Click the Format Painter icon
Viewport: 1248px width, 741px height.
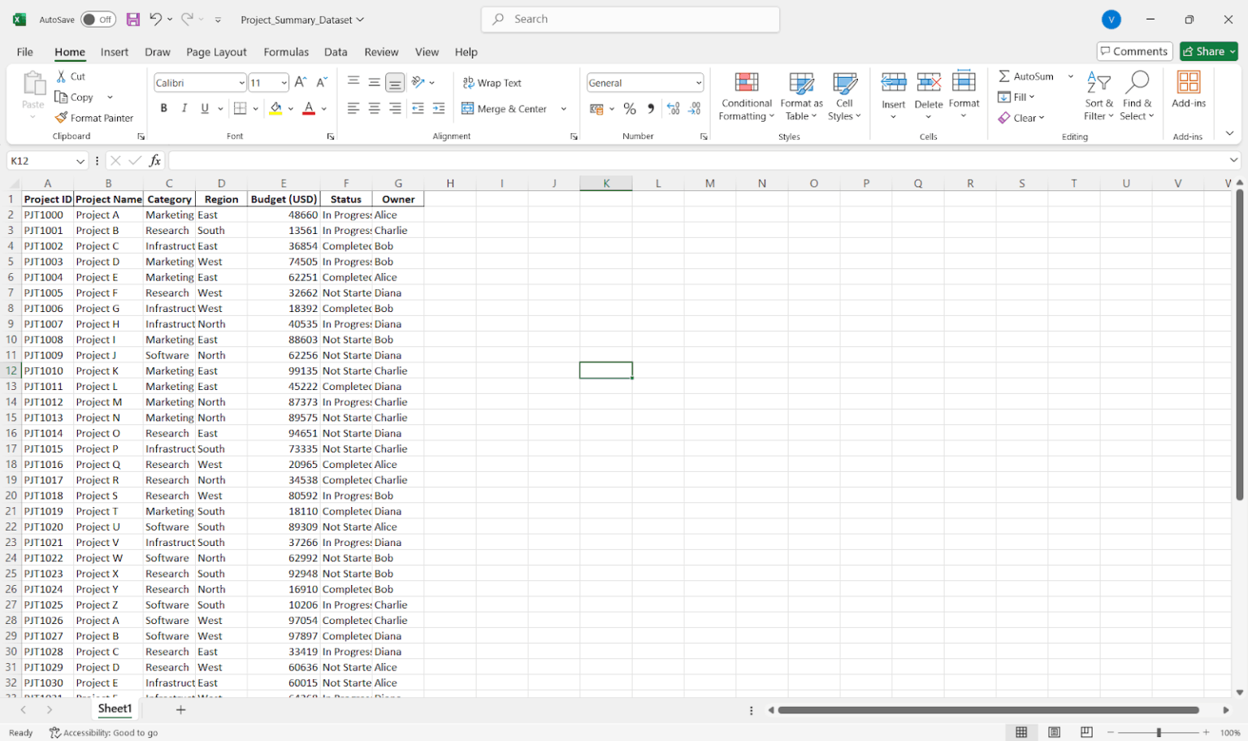pyautogui.click(x=61, y=117)
